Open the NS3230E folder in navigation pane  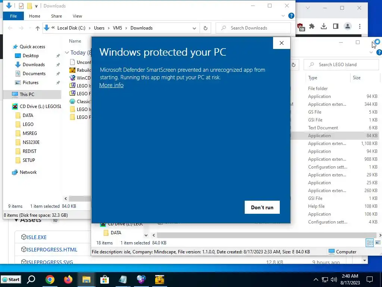point(31,142)
